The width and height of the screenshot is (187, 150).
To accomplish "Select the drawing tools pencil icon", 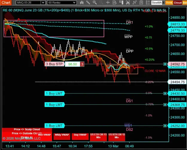I will tap(88, 2).
